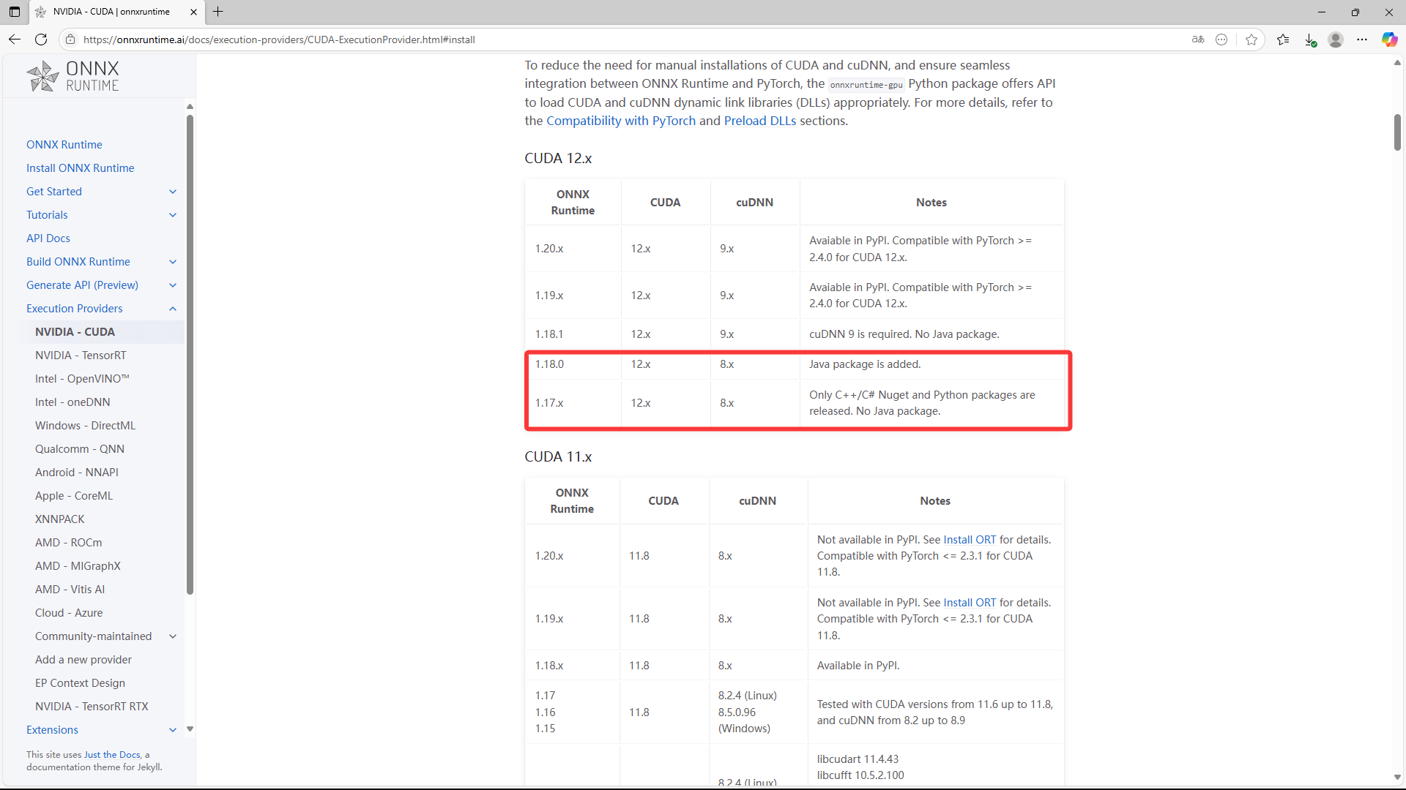This screenshot has height=790, width=1406.
Task: Open EP Context Design page
Action: [80, 683]
